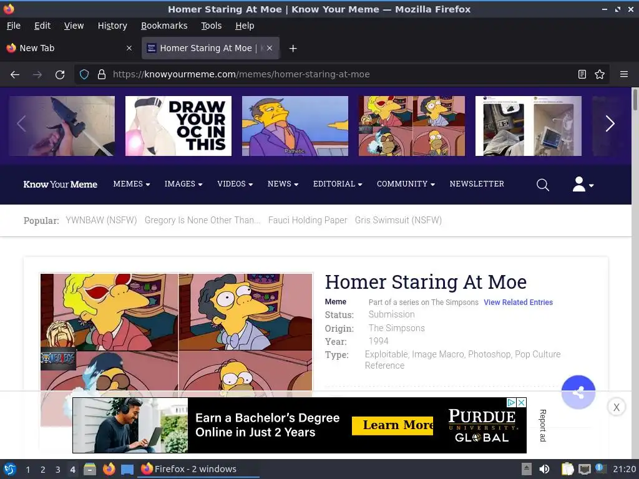Open Gris Swimsuit (NSFW) popular link

(398, 220)
